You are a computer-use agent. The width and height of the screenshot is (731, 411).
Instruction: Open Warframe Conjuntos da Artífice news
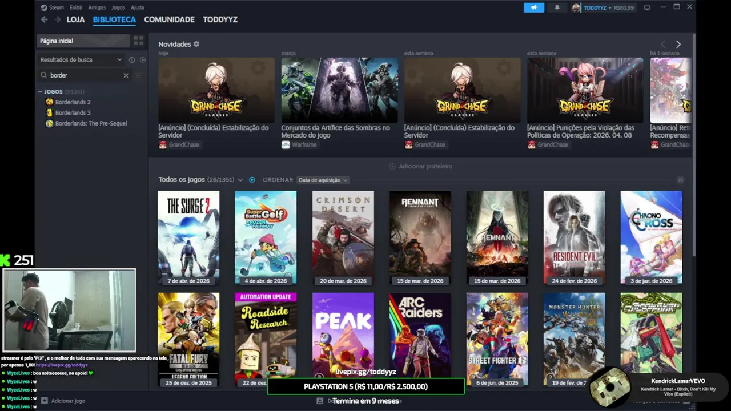pyautogui.click(x=339, y=90)
